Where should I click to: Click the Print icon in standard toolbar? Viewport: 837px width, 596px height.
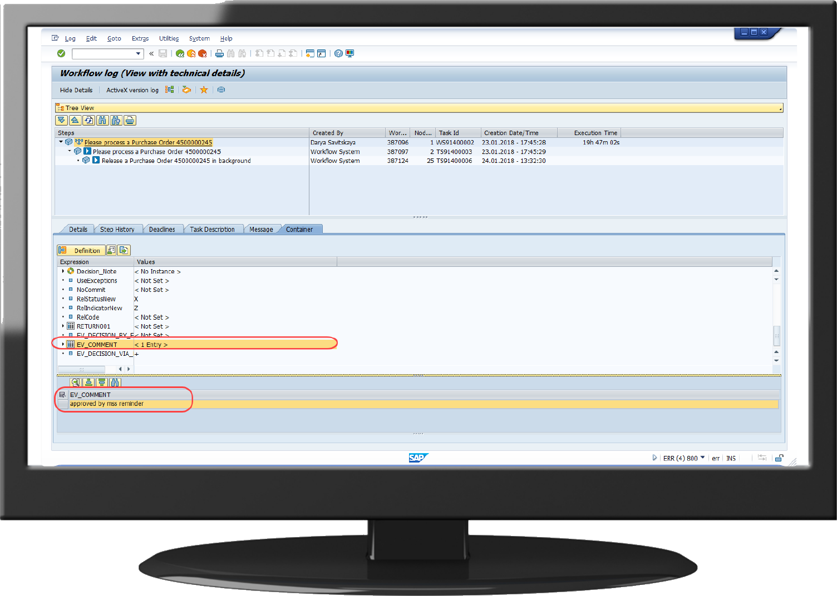219,53
